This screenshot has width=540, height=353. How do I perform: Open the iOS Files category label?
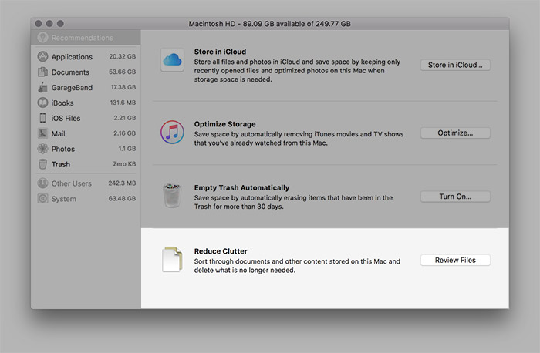(x=66, y=119)
